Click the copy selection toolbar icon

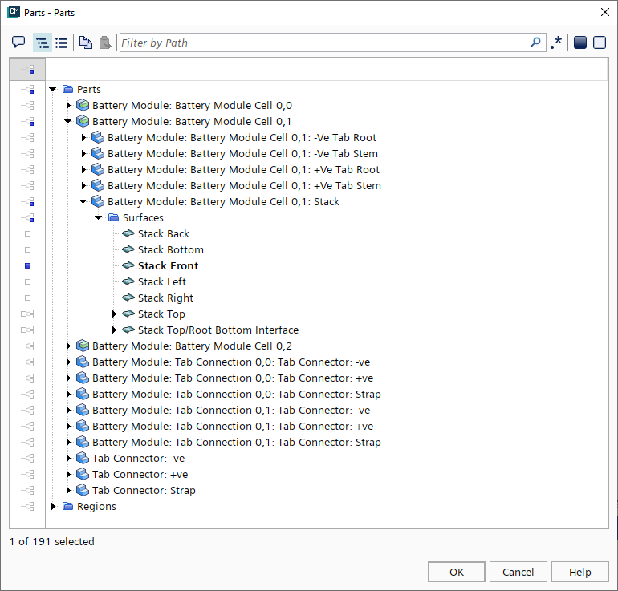pyautogui.click(x=86, y=43)
